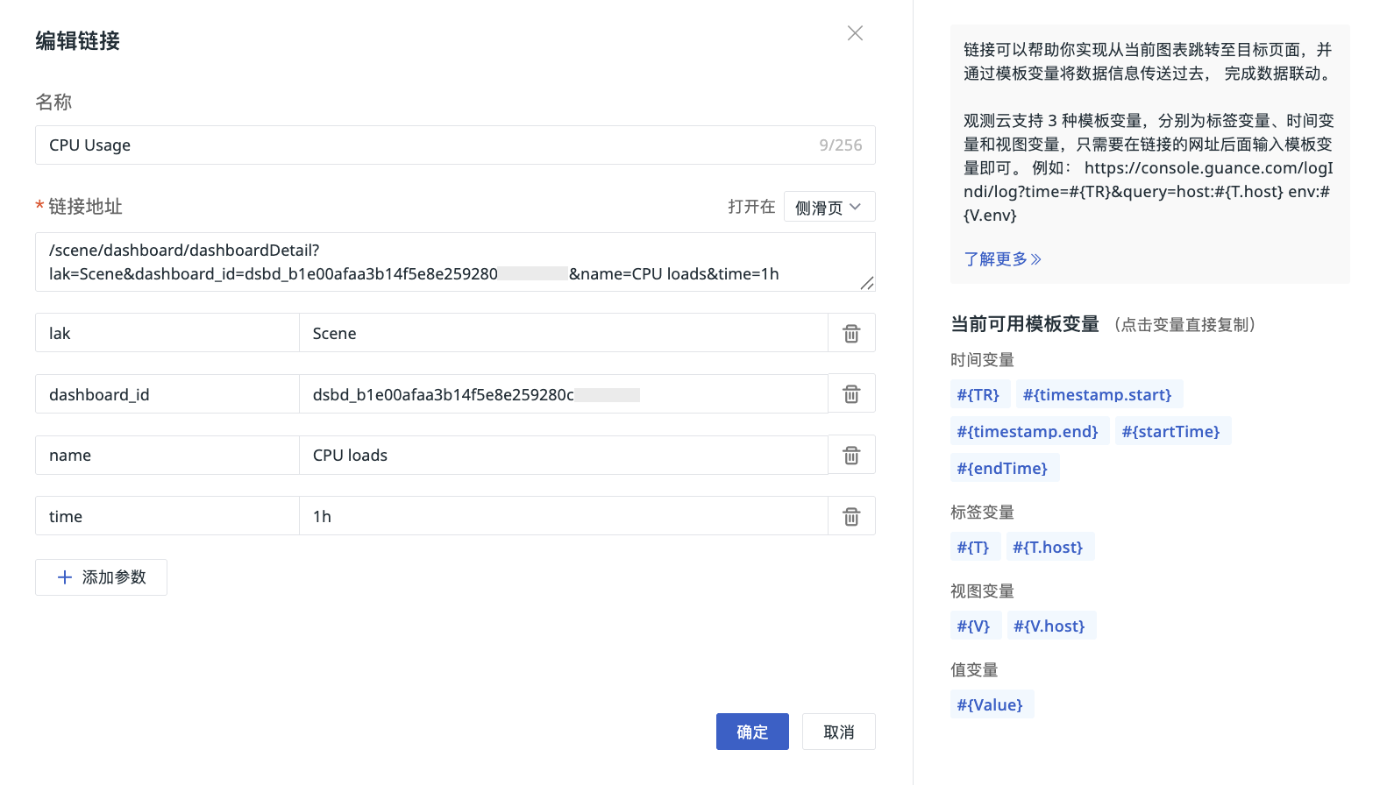Edit the 1h value field
1387x785 pixels.
pyautogui.click(x=564, y=516)
